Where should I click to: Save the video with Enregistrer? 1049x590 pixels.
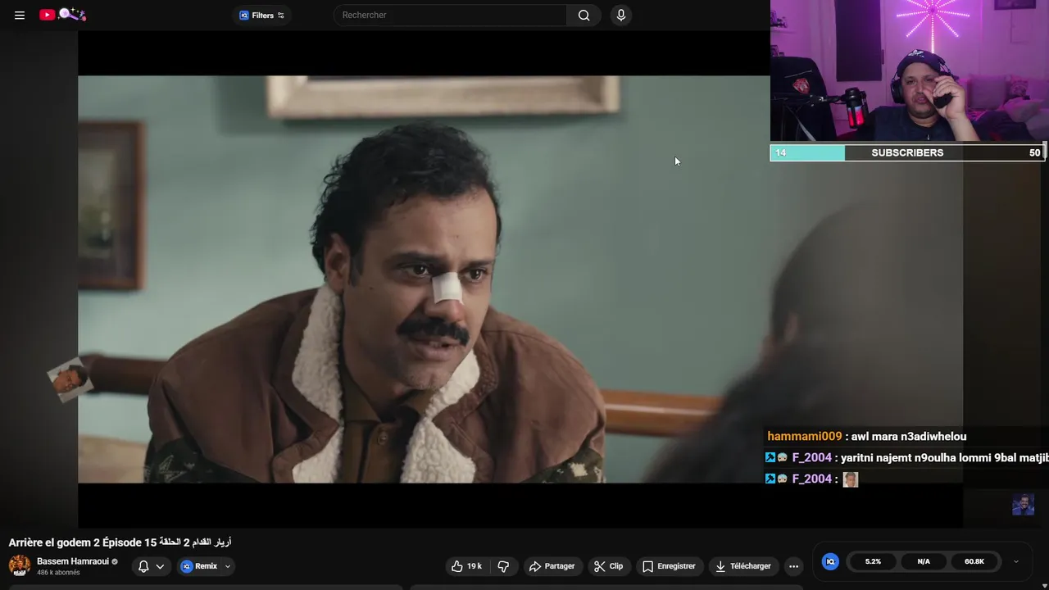click(670, 566)
